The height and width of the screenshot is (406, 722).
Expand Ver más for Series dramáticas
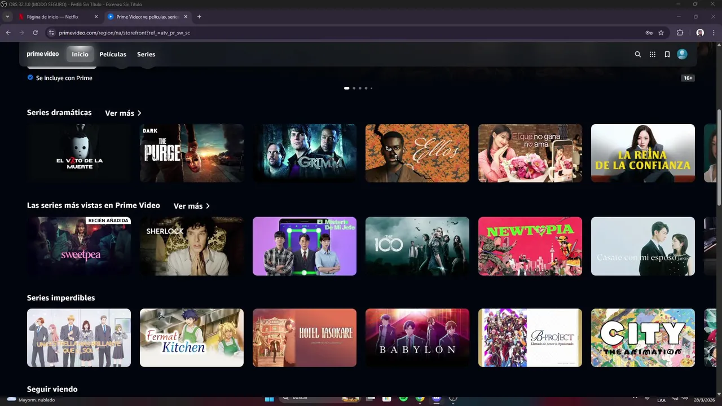[123, 113]
